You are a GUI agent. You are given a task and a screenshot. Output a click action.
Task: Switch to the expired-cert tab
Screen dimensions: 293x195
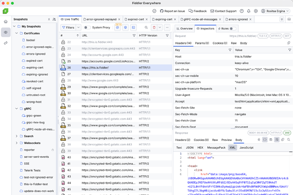tap(126, 19)
